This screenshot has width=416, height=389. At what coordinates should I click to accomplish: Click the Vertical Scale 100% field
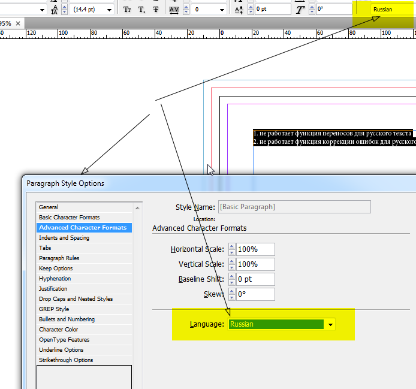[x=255, y=264]
